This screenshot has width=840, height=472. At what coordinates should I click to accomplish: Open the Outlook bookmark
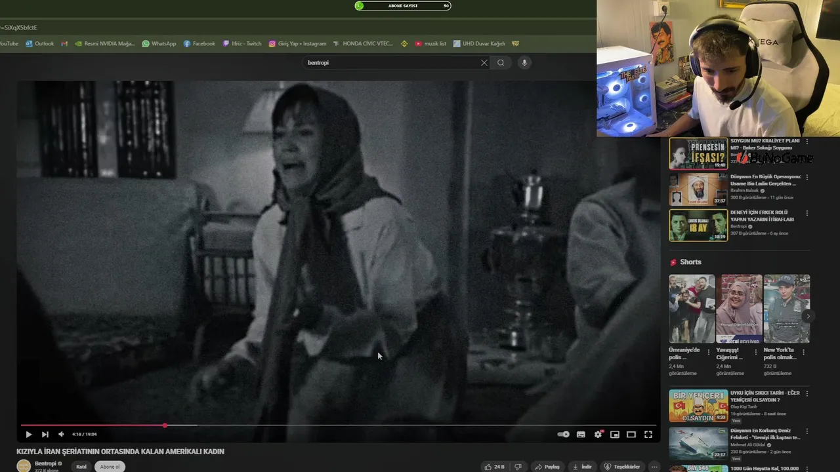40,44
